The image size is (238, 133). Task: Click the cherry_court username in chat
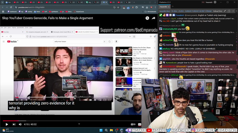tap(168, 52)
